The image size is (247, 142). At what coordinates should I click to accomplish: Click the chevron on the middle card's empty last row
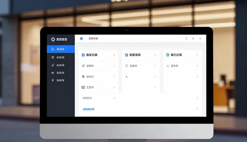pos(155,87)
